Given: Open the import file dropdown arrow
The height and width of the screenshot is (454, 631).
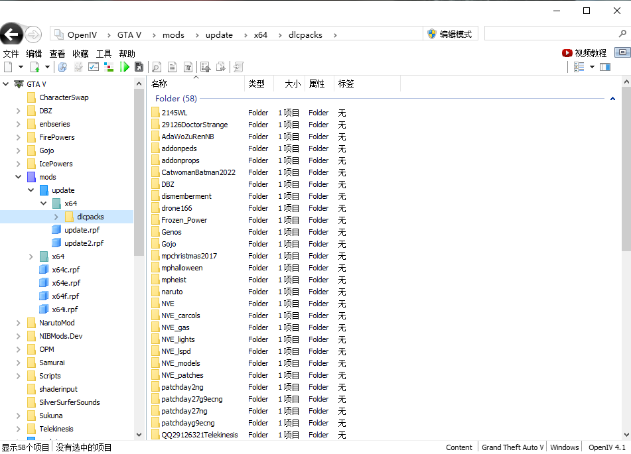Looking at the screenshot, I should (47, 67).
